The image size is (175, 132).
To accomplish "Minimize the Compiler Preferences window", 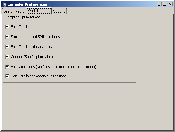I will (x=159, y=4).
